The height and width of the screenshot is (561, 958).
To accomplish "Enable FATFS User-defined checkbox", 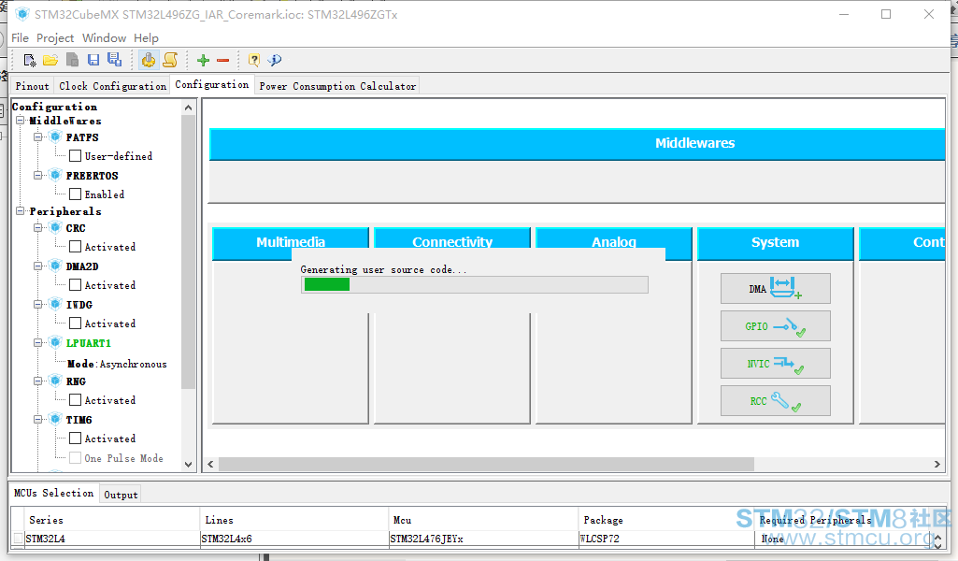I will point(75,156).
